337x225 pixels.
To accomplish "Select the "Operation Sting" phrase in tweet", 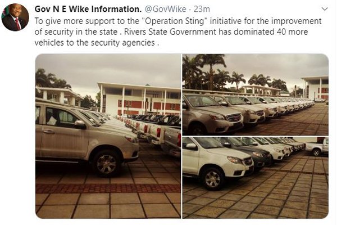I will pyautogui.click(x=174, y=21).
